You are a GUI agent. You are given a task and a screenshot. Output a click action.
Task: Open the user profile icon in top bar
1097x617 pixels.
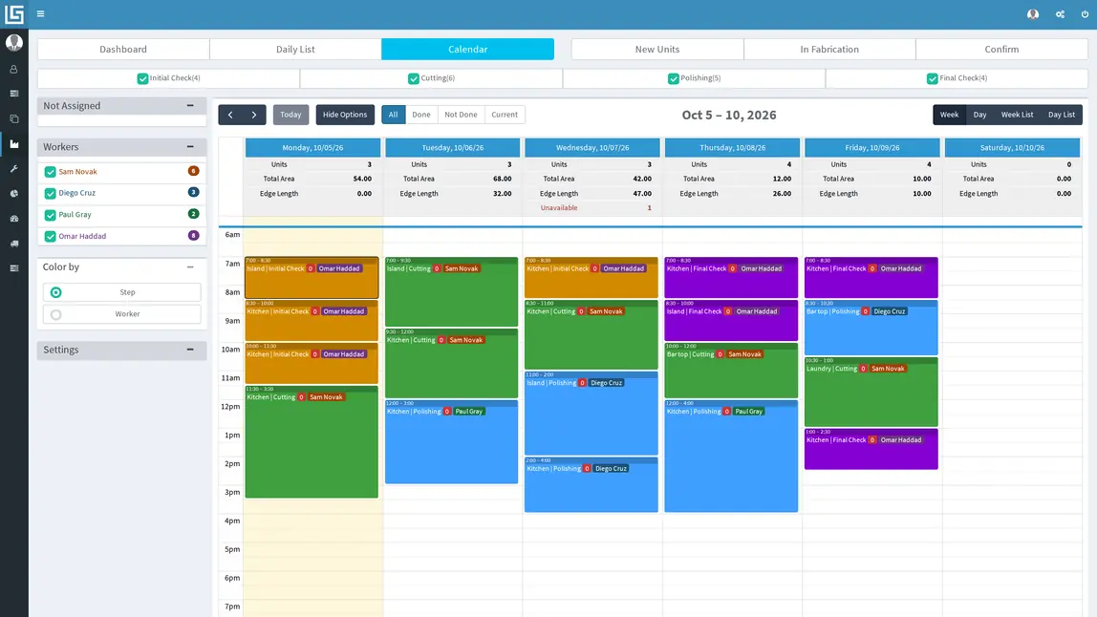(1033, 14)
